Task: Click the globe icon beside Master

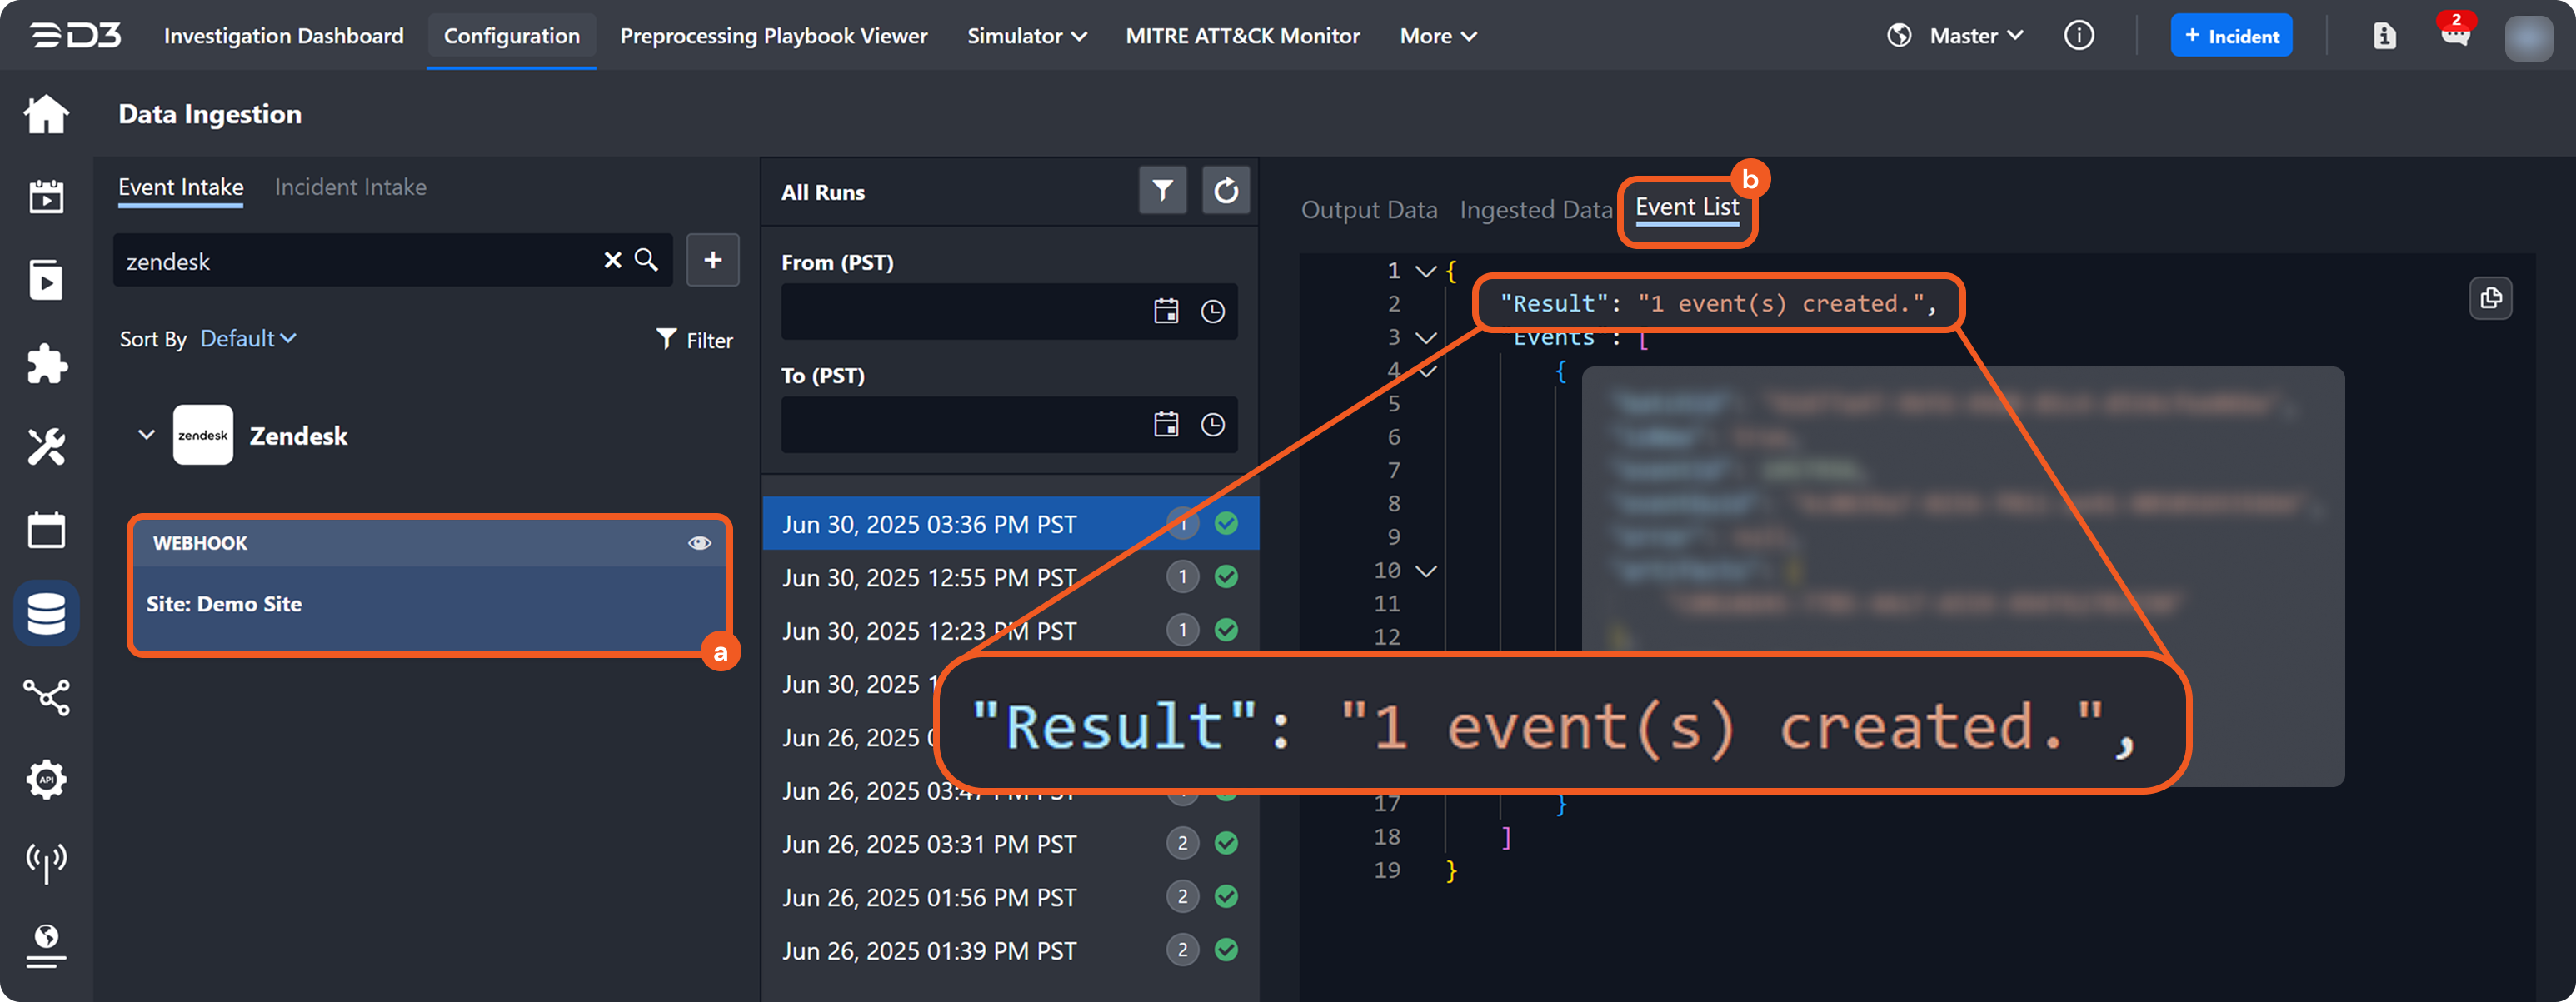Action: [x=1899, y=36]
